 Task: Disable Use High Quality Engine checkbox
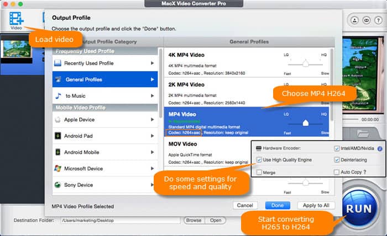tap(259, 160)
